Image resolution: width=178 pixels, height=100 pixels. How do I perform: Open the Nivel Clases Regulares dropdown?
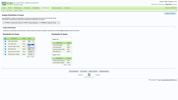pos(34,23)
